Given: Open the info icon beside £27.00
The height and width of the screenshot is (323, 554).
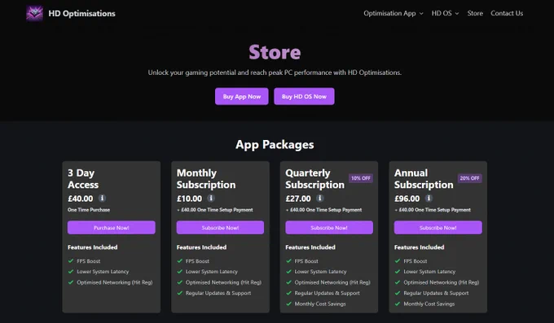Looking at the screenshot, I should 319,198.
